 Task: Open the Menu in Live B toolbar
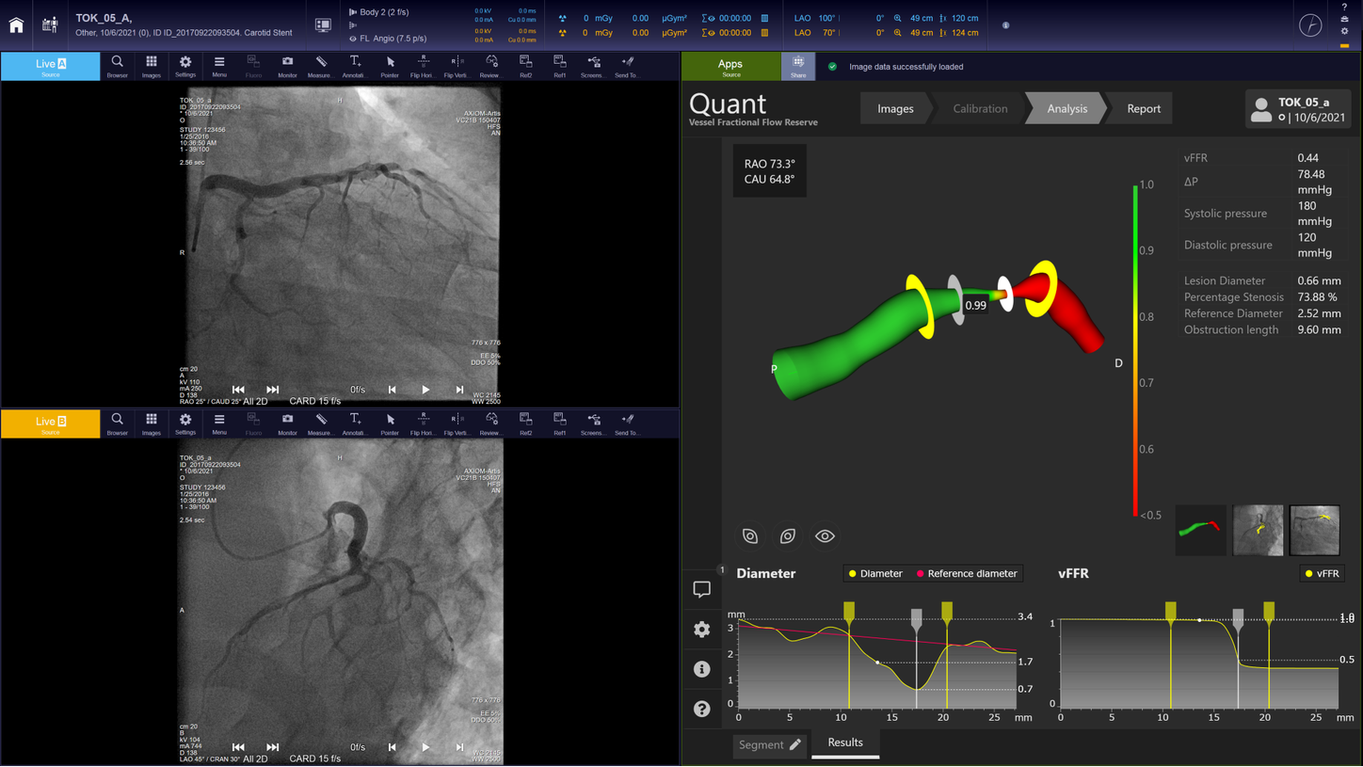219,423
